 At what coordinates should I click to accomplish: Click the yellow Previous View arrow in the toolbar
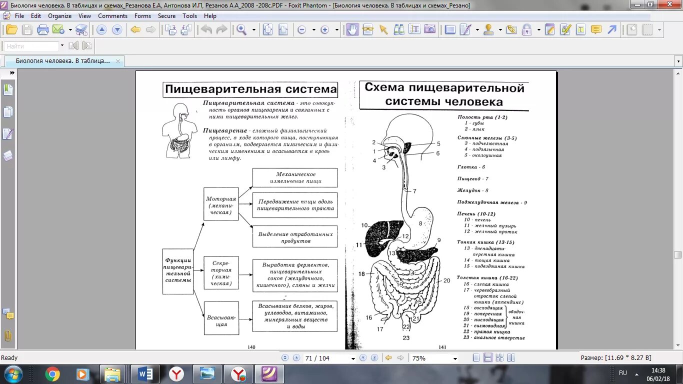click(x=135, y=29)
